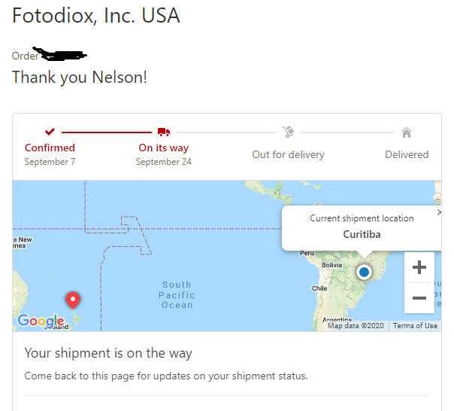Click the Curitiba location name in popup
454x411 pixels.
pos(362,234)
